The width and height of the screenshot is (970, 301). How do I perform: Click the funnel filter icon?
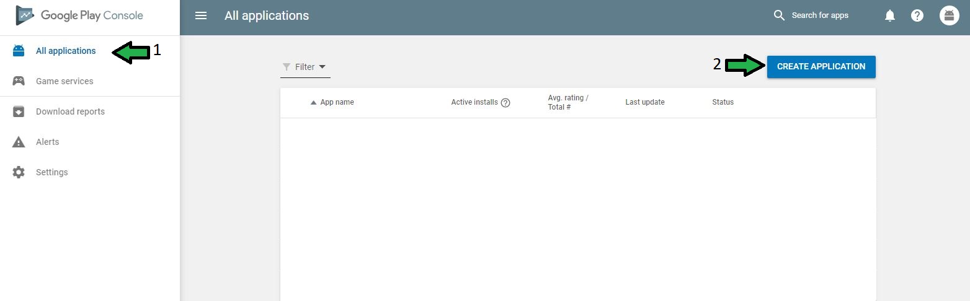tap(286, 67)
